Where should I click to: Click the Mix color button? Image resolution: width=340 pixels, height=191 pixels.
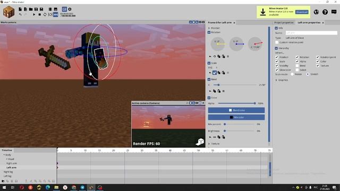pos(236,117)
